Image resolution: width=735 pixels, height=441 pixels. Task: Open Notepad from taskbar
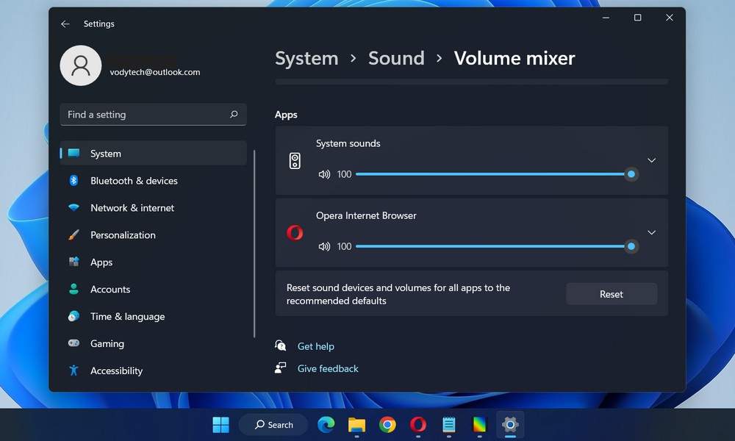(448, 425)
